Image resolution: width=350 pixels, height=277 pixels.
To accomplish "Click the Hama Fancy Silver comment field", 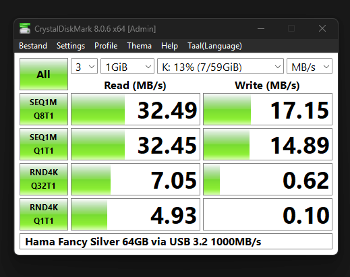I will pos(176,241).
